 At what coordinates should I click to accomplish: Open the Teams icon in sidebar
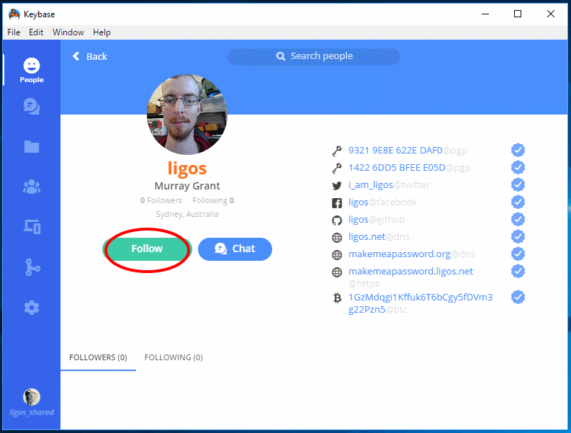pos(32,187)
